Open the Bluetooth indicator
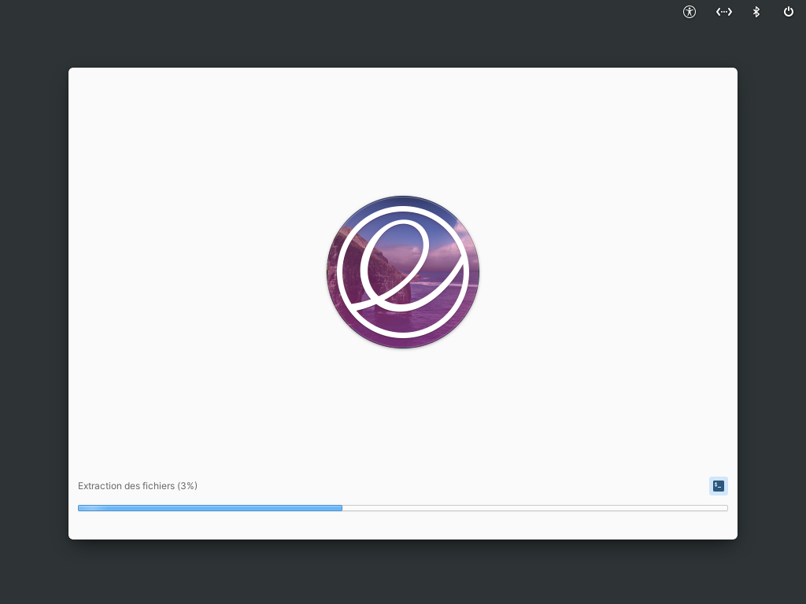Image resolution: width=806 pixels, height=604 pixels. 756,12
